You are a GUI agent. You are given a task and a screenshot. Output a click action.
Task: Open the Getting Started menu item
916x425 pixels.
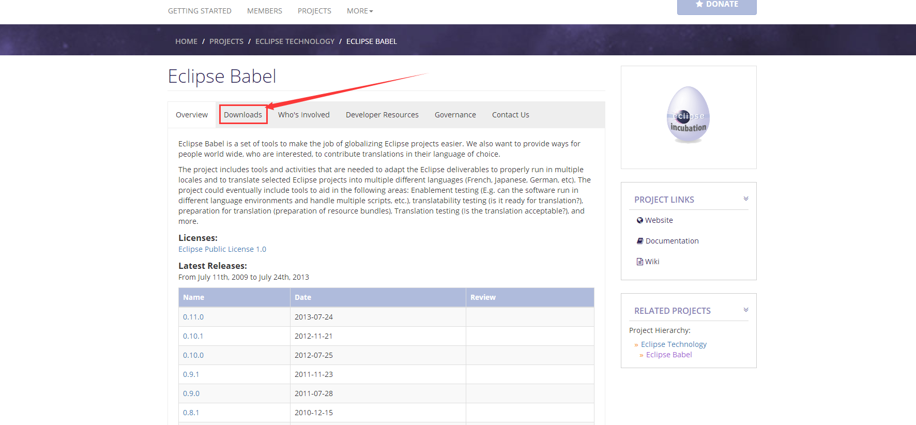tap(200, 11)
